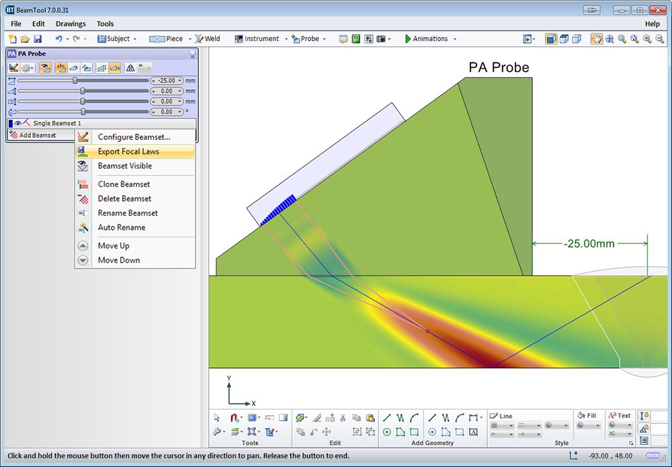Click the Zoom In magnifier icon
The height and width of the screenshot is (467, 672).
647,39
